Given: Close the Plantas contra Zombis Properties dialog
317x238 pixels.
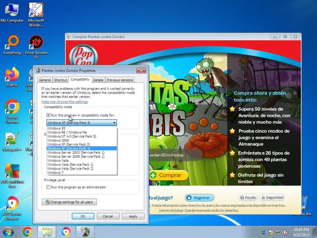Looking at the screenshot, I should click(141, 70).
